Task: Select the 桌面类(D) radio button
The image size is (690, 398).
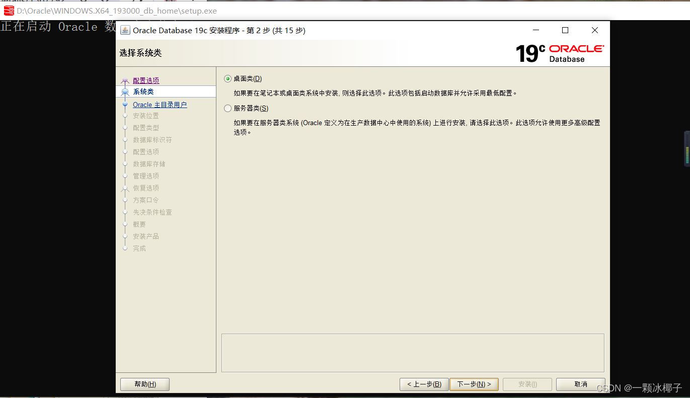Action: (x=227, y=78)
